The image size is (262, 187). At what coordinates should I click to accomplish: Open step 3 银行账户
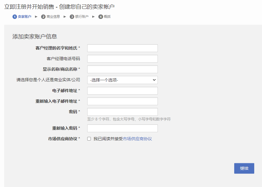[79, 17]
